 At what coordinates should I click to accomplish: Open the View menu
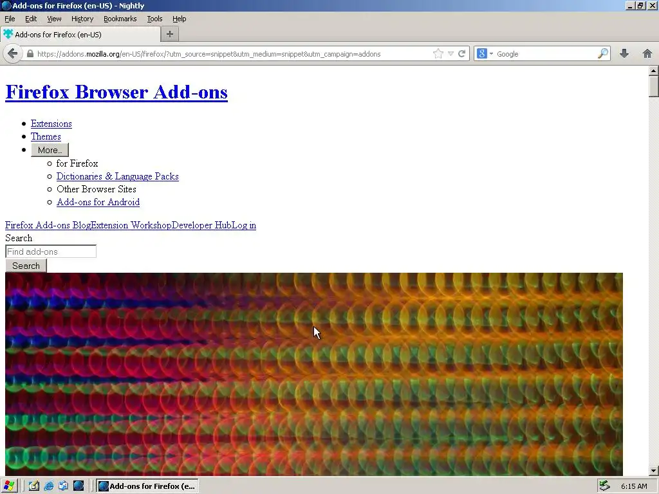point(54,19)
